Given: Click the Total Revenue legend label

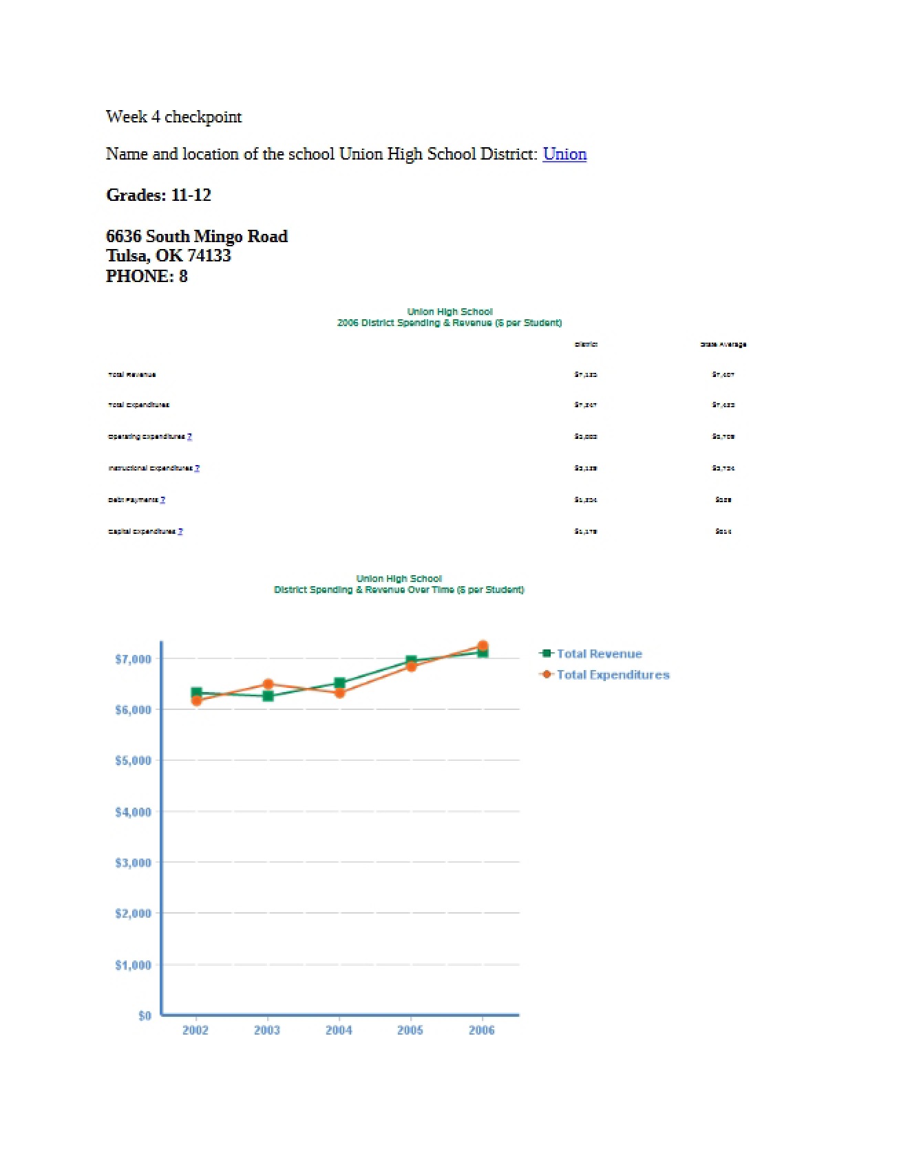Looking at the screenshot, I should pyautogui.click(x=600, y=654).
